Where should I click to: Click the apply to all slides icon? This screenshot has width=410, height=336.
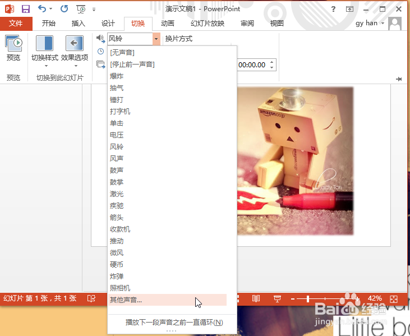[100, 64]
